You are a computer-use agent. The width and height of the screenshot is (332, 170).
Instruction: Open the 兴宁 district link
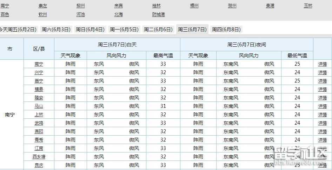(x=39, y=72)
